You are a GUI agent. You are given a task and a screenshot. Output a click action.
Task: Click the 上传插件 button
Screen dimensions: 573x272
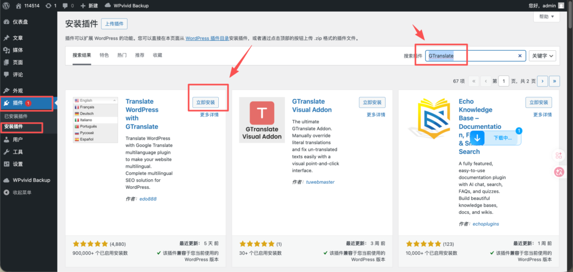[x=114, y=24]
